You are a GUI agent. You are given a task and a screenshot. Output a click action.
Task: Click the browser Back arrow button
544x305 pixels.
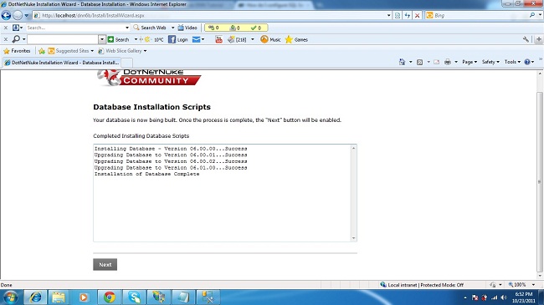point(6,15)
